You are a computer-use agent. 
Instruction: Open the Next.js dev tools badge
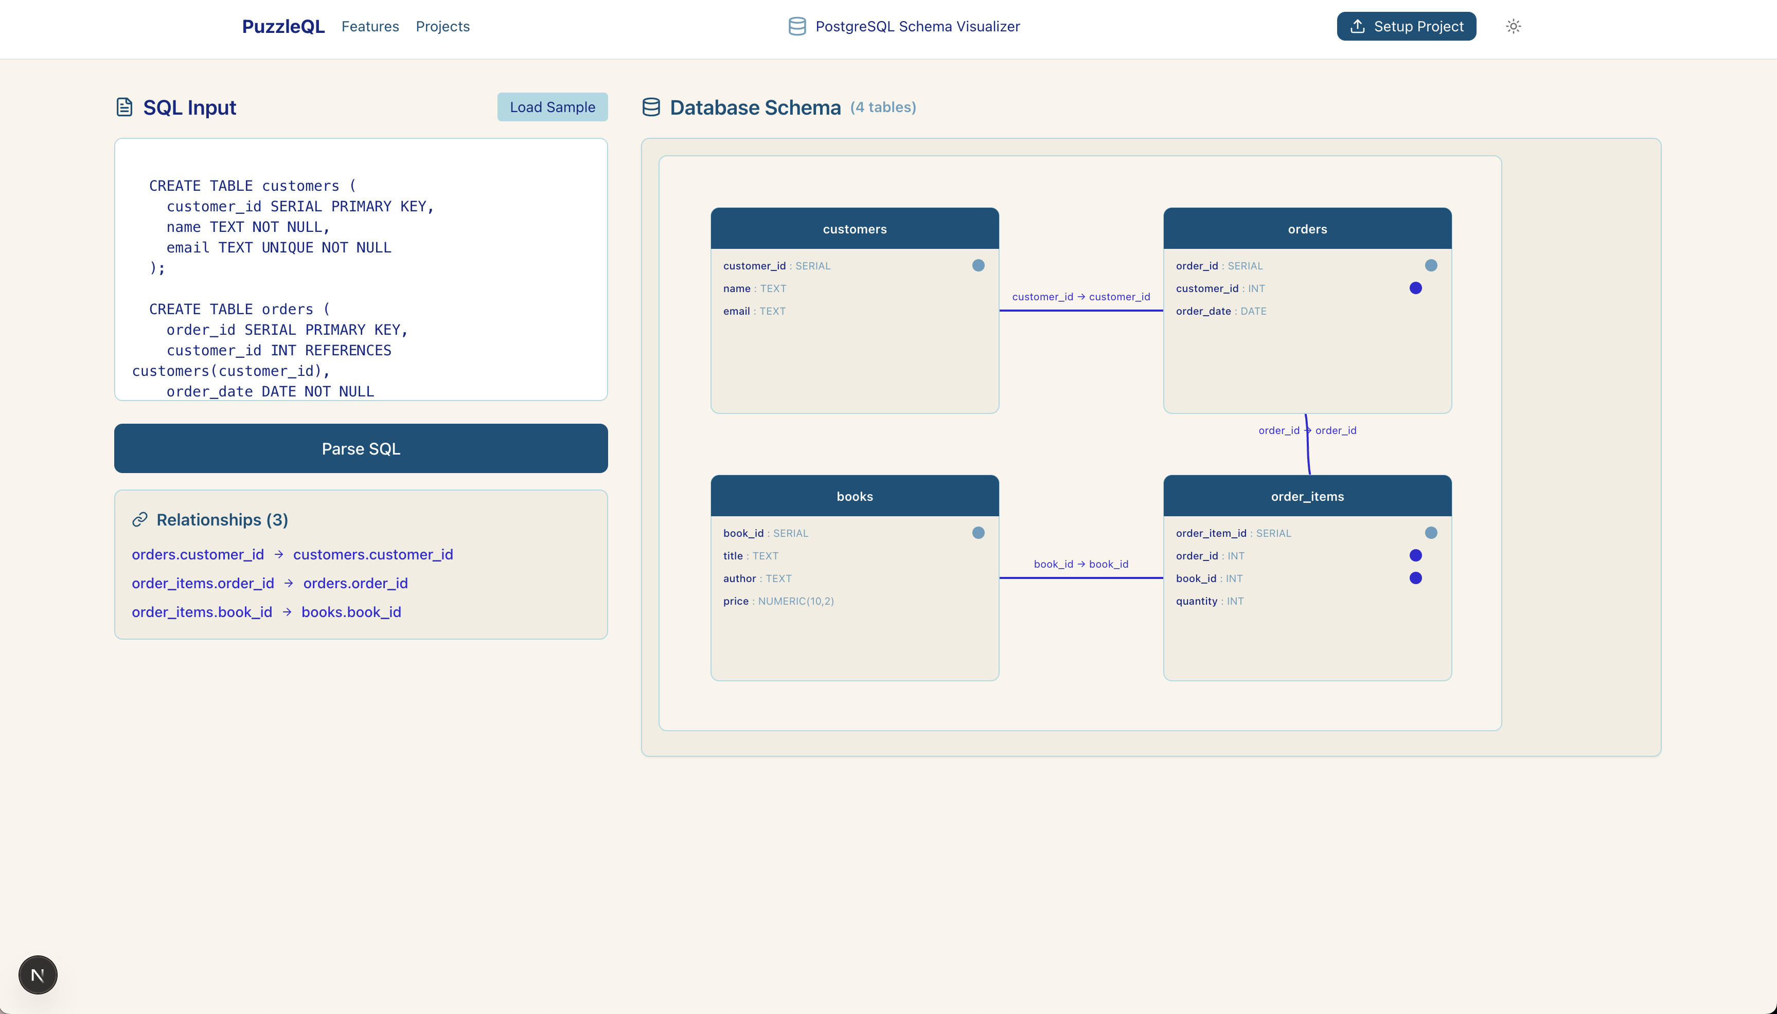(38, 975)
